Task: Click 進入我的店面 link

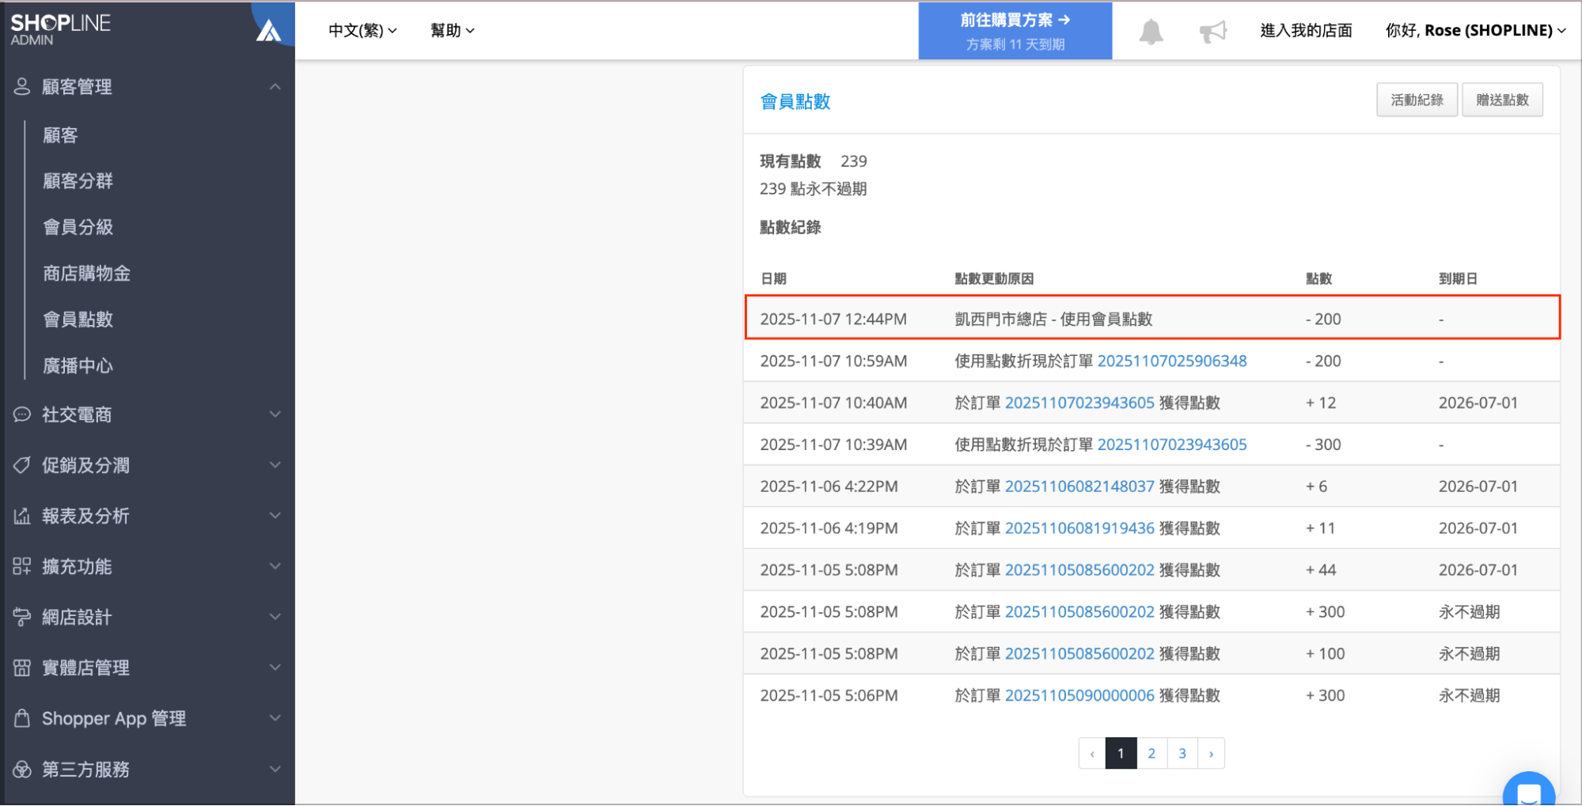Action: (x=1306, y=30)
